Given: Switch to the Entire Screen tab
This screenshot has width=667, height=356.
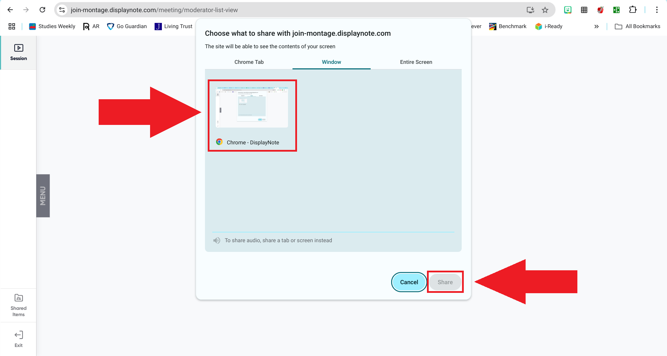Looking at the screenshot, I should [416, 62].
